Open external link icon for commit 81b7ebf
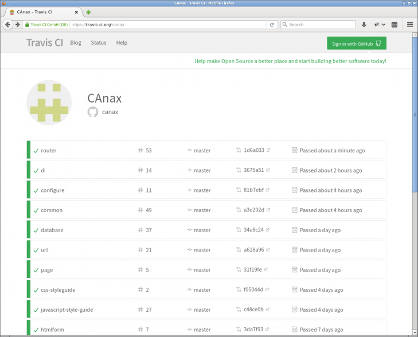This screenshot has height=337, width=418. (x=267, y=190)
